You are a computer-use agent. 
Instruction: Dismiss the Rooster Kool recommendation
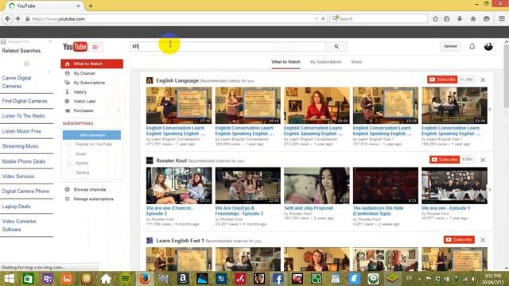(483, 160)
